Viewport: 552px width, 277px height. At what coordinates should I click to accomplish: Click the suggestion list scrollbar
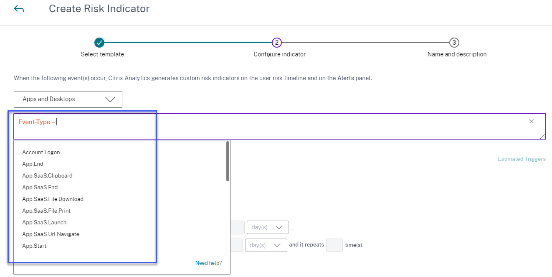click(228, 161)
